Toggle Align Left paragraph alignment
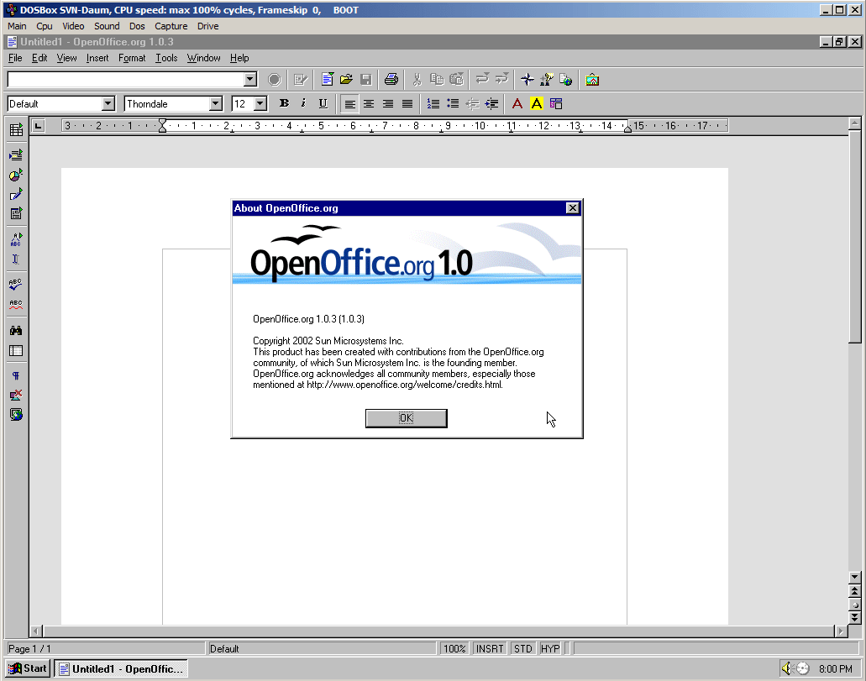 coord(349,104)
